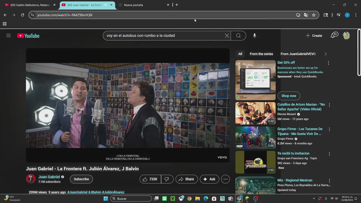The width and height of the screenshot is (361, 203).
Task: Select the All filter chip
Action: [240, 54]
